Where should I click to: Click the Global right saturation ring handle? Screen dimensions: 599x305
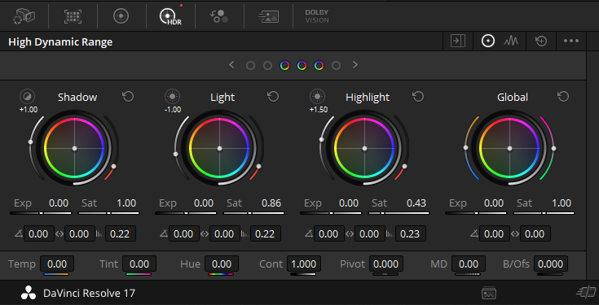pos(553,148)
